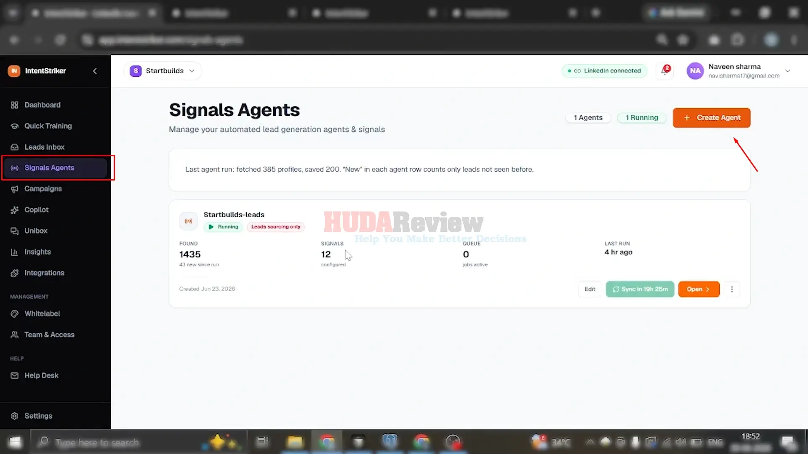Click the Last Run value 4 hr ago
Screen dimensions: 808x454
tap(619, 252)
